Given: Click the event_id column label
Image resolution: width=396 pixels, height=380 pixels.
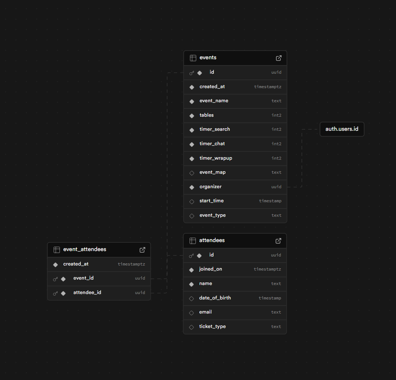Looking at the screenshot, I should [x=83, y=278].
